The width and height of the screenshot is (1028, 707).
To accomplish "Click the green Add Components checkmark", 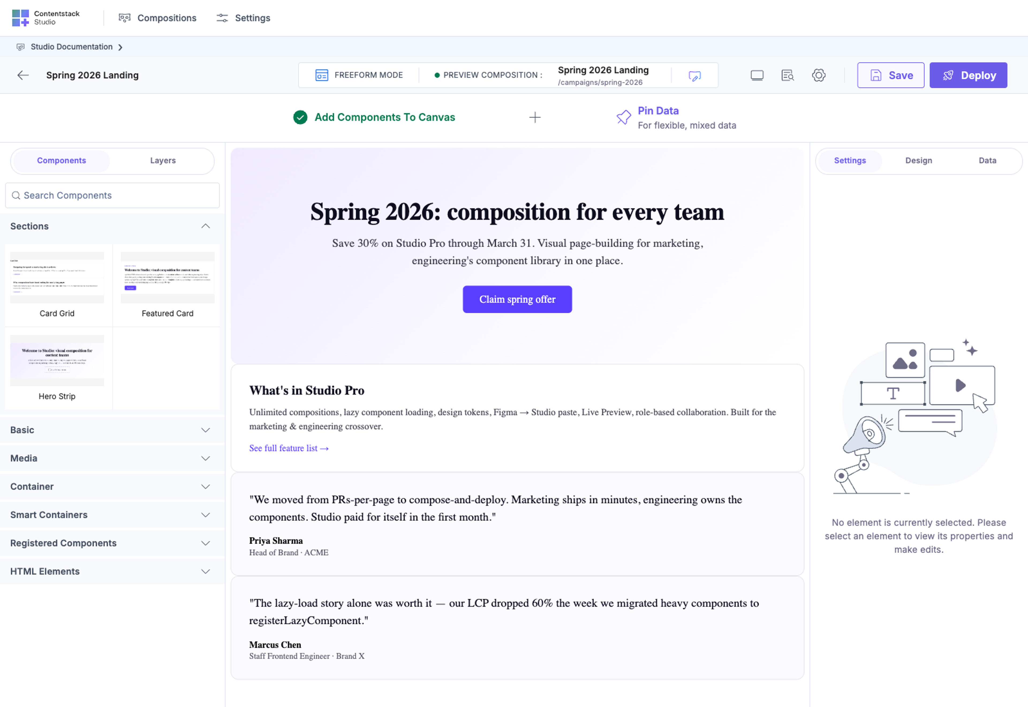I will (300, 117).
